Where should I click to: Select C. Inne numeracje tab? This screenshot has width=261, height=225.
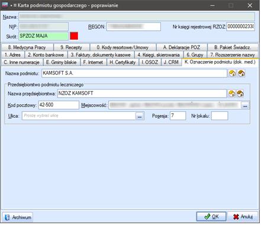point(22,62)
